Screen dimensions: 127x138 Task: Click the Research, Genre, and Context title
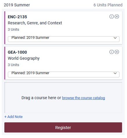click(35, 23)
